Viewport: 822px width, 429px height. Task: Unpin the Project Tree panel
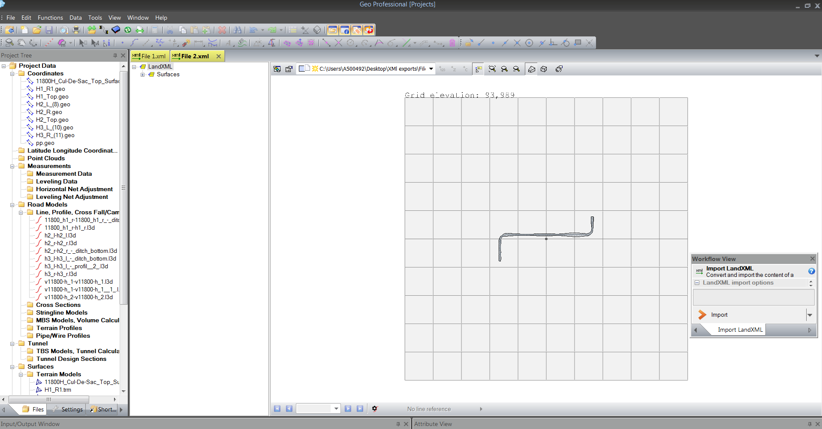(x=114, y=55)
